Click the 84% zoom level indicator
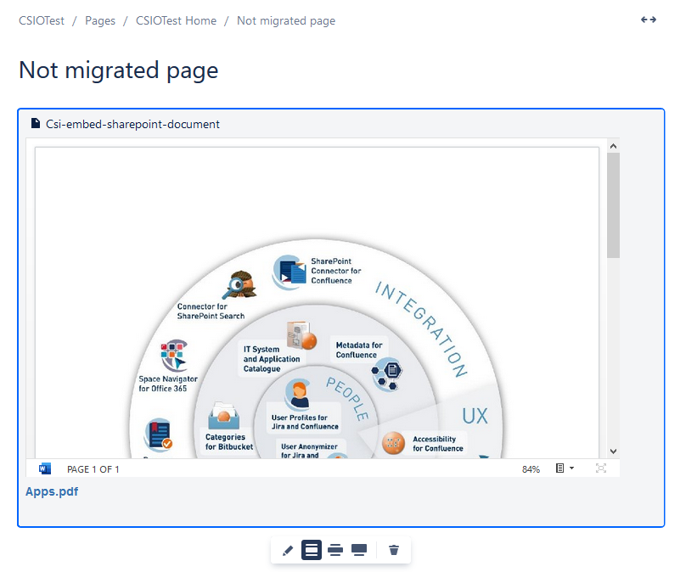The width and height of the screenshot is (697, 572). [531, 469]
